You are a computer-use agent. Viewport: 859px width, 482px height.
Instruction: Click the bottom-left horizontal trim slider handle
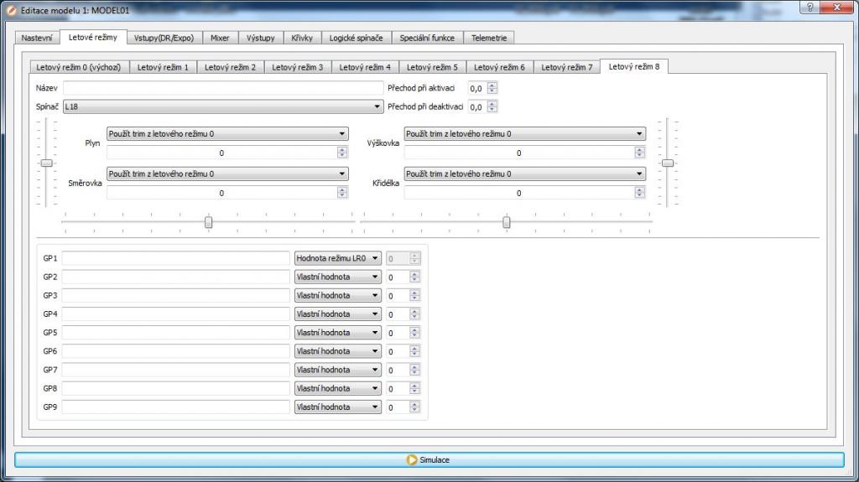[x=209, y=222]
